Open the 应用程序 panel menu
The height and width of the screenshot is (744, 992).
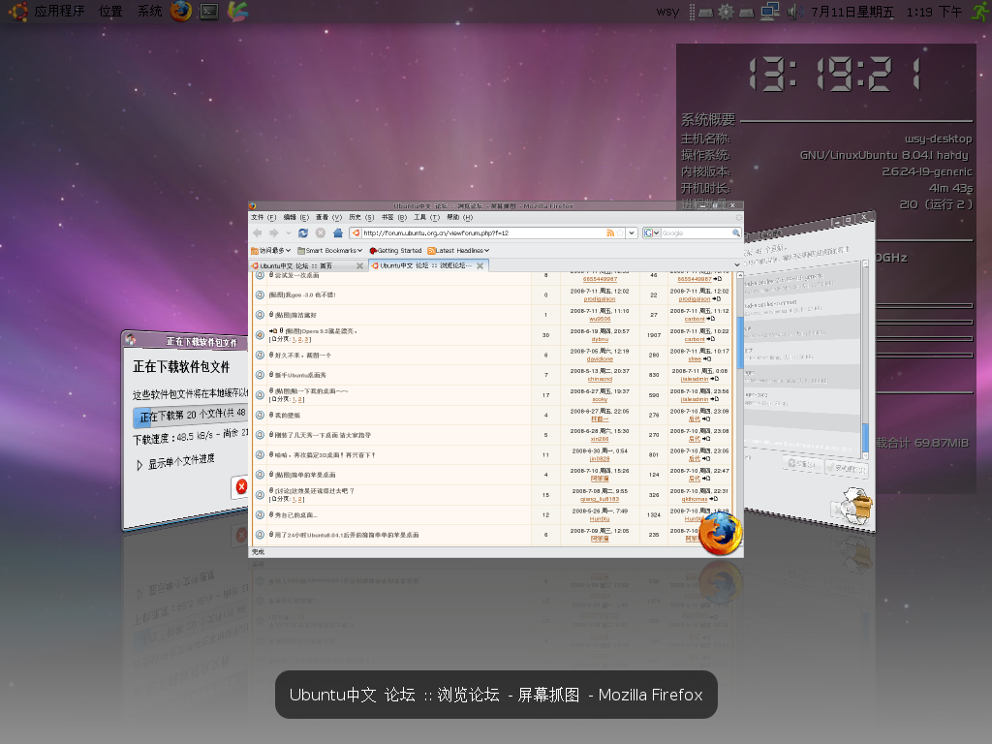click(59, 12)
